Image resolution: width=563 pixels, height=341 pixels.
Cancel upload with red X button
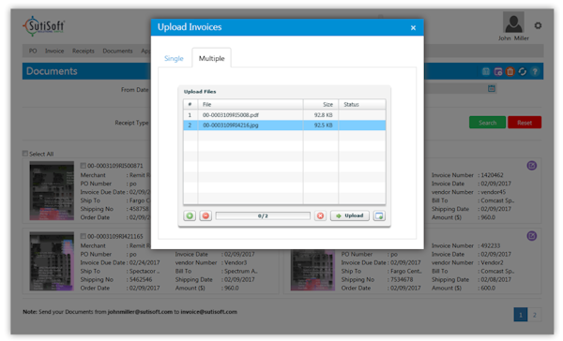(320, 215)
